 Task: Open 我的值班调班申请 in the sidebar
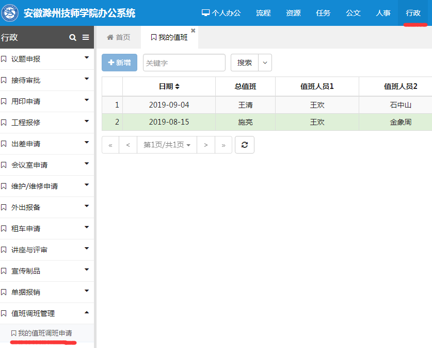coord(45,334)
